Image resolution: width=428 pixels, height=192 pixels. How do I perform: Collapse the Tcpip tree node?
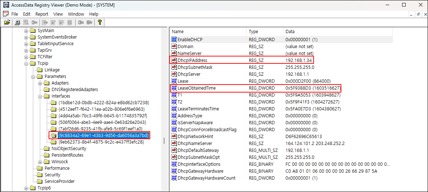(26, 63)
